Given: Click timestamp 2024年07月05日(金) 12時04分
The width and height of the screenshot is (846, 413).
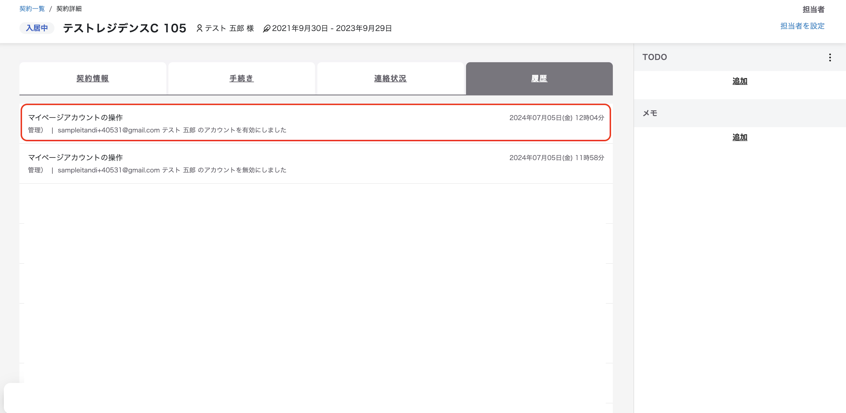Looking at the screenshot, I should click(557, 118).
